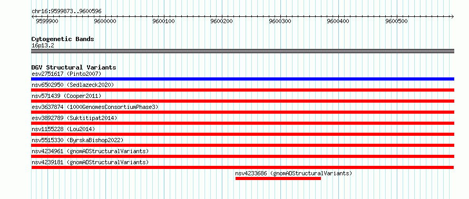469x199 pixels.
Task: Click the nsv4239181 (gnomADStructuralVariants) label
Action: pos(90,162)
